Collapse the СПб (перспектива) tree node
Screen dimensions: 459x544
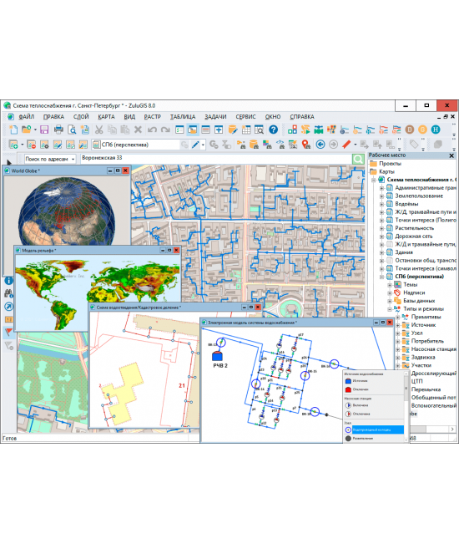pos(381,277)
